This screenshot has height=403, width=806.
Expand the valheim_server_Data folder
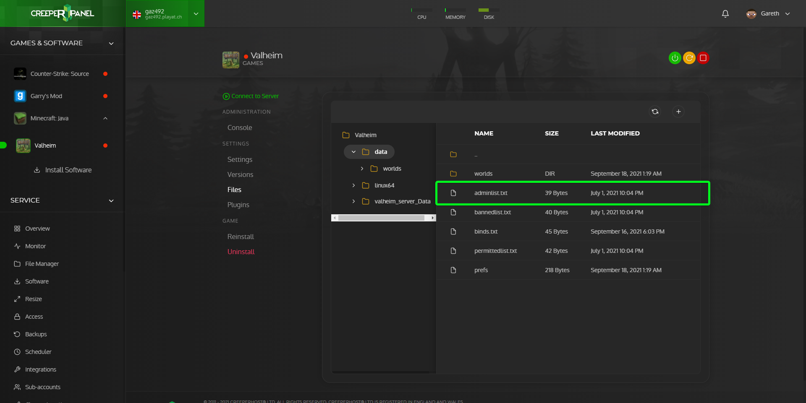point(353,201)
